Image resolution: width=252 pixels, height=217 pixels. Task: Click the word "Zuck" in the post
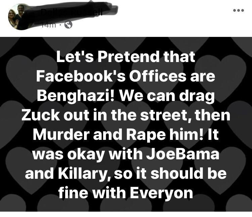[x=41, y=115]
